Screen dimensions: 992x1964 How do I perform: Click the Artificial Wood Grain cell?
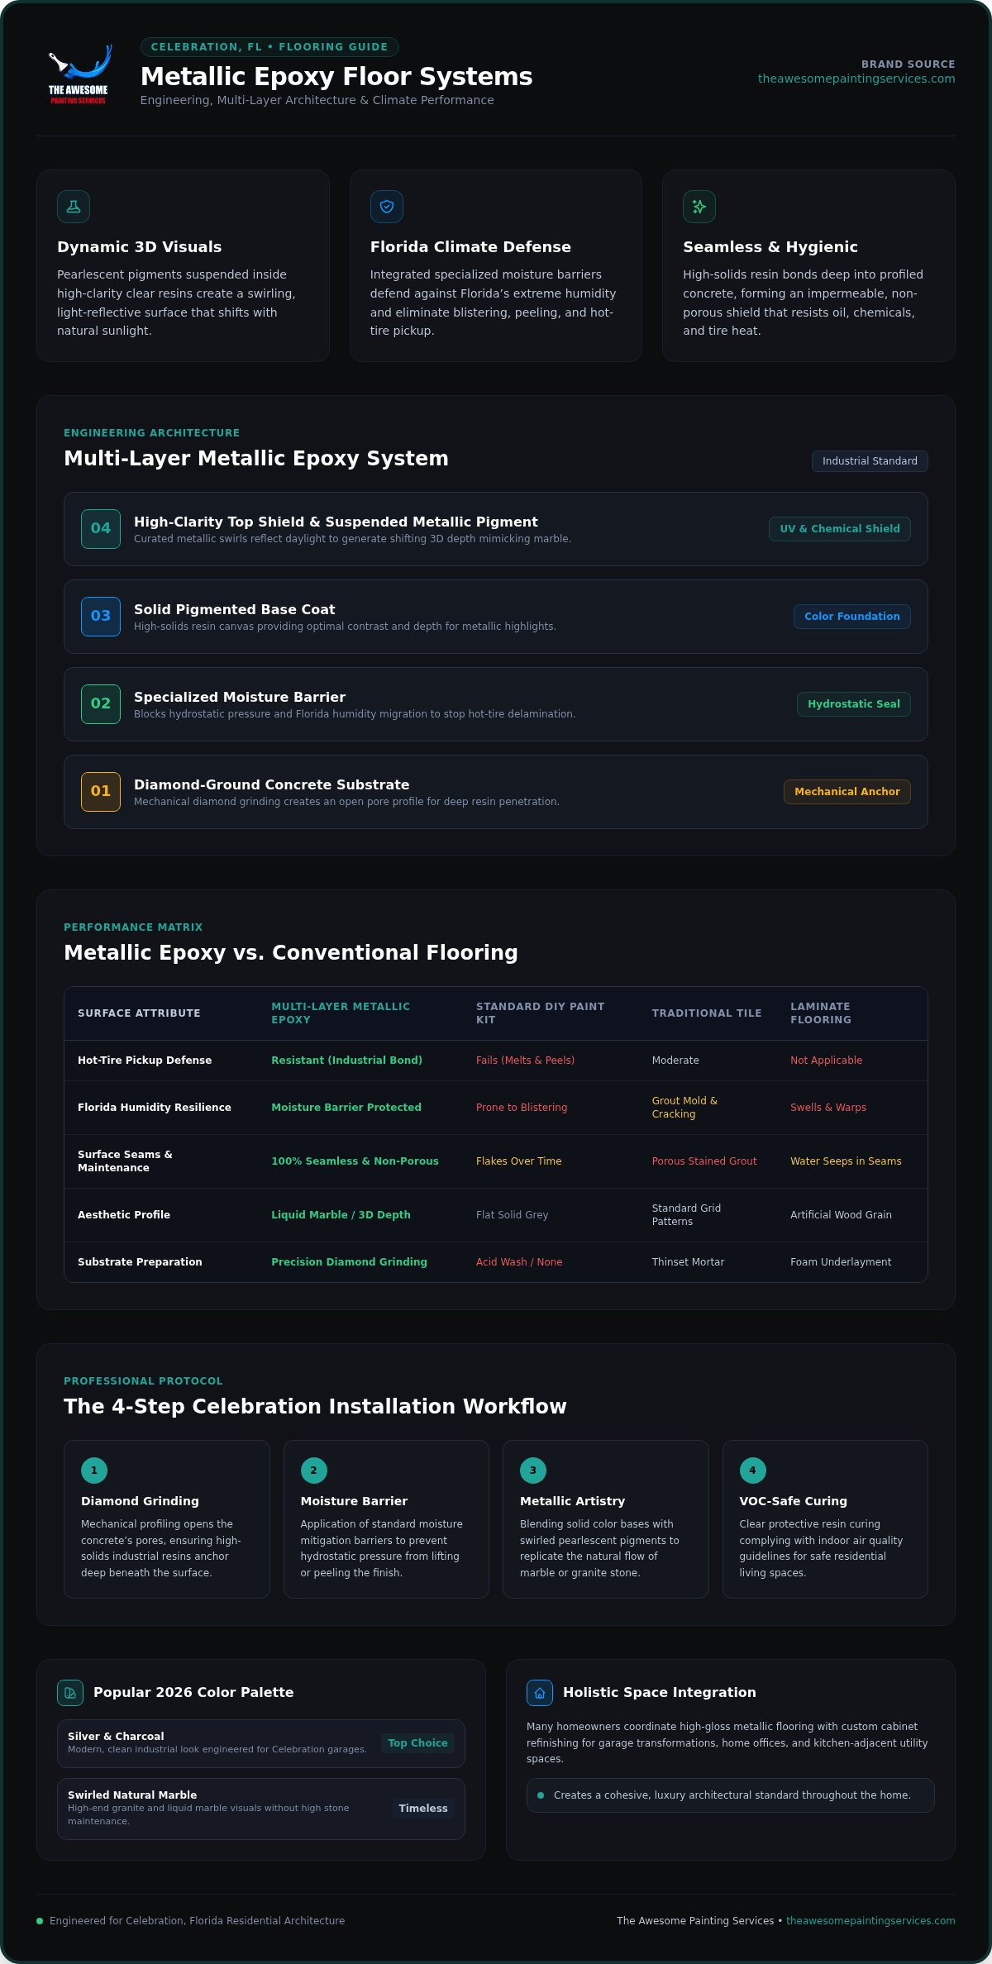point(841,1215)
